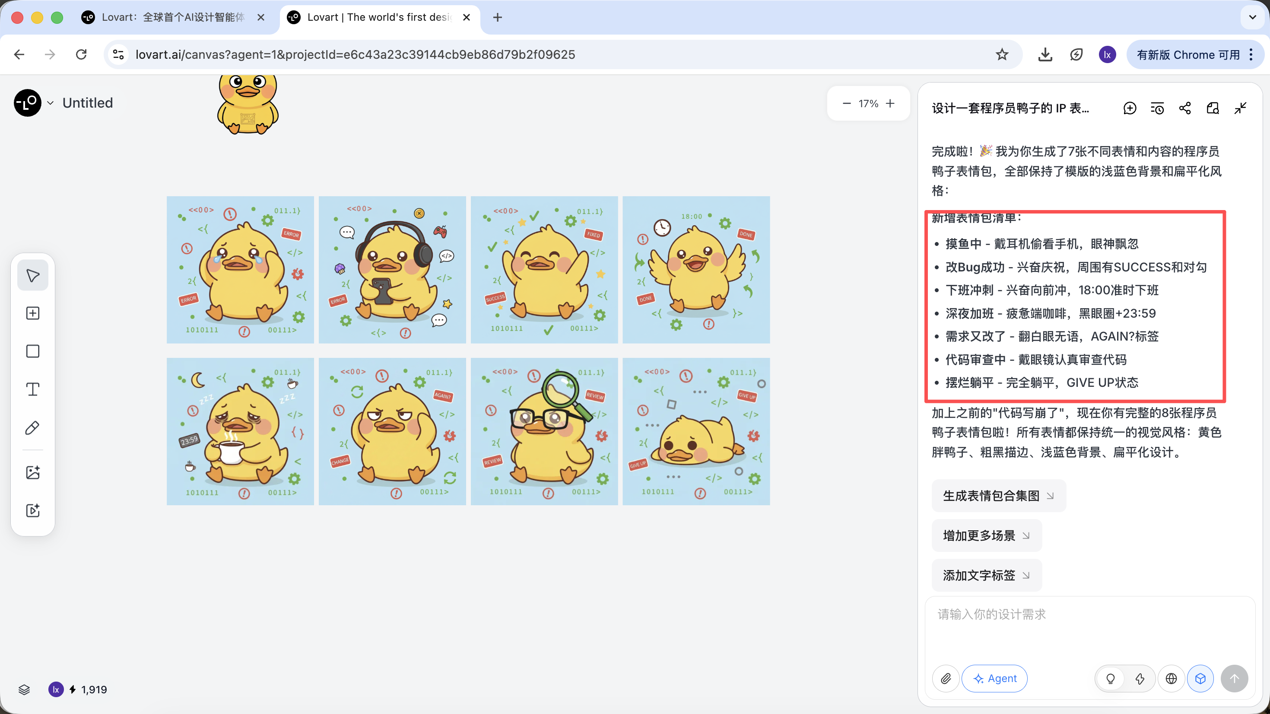Toggle the lightning fast mode
The width and height of the screenshot is (1270, 714).
(x=1140, y=679)
